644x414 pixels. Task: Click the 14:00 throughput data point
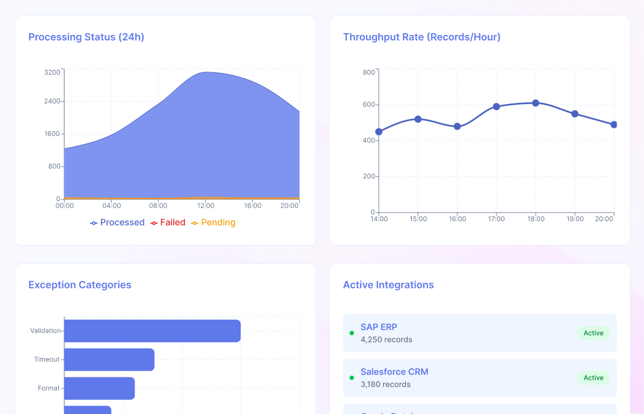click(x=379, y=132)
